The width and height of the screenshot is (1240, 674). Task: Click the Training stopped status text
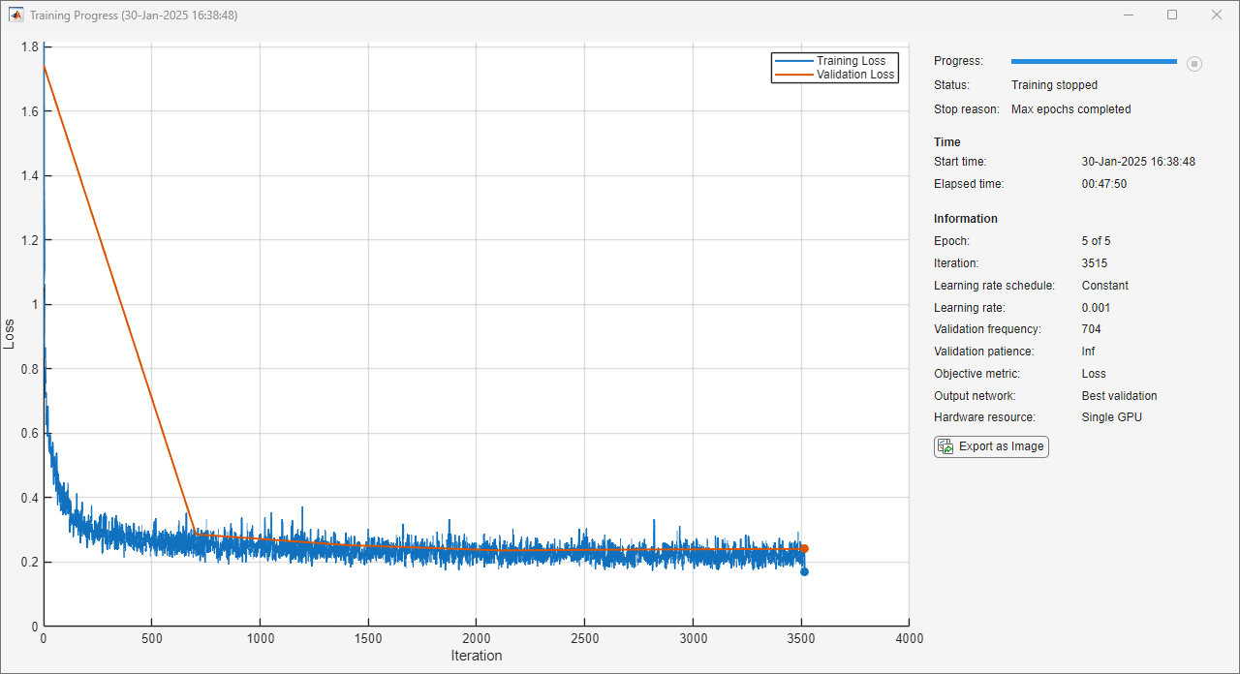pyautogui.click(x=1054, y=85)
